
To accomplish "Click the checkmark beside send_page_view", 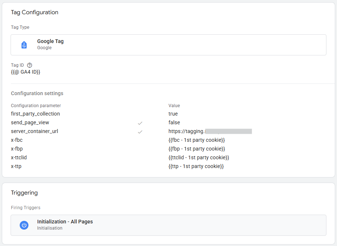I will point(140,123).
